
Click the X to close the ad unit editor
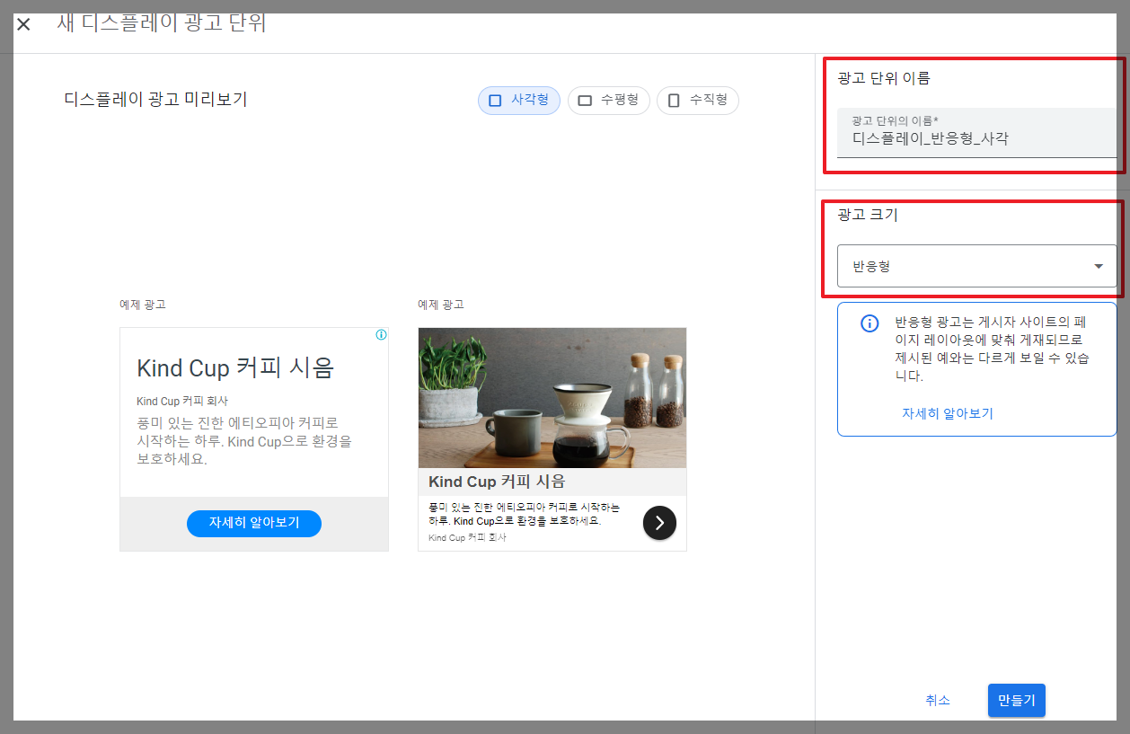22,24
